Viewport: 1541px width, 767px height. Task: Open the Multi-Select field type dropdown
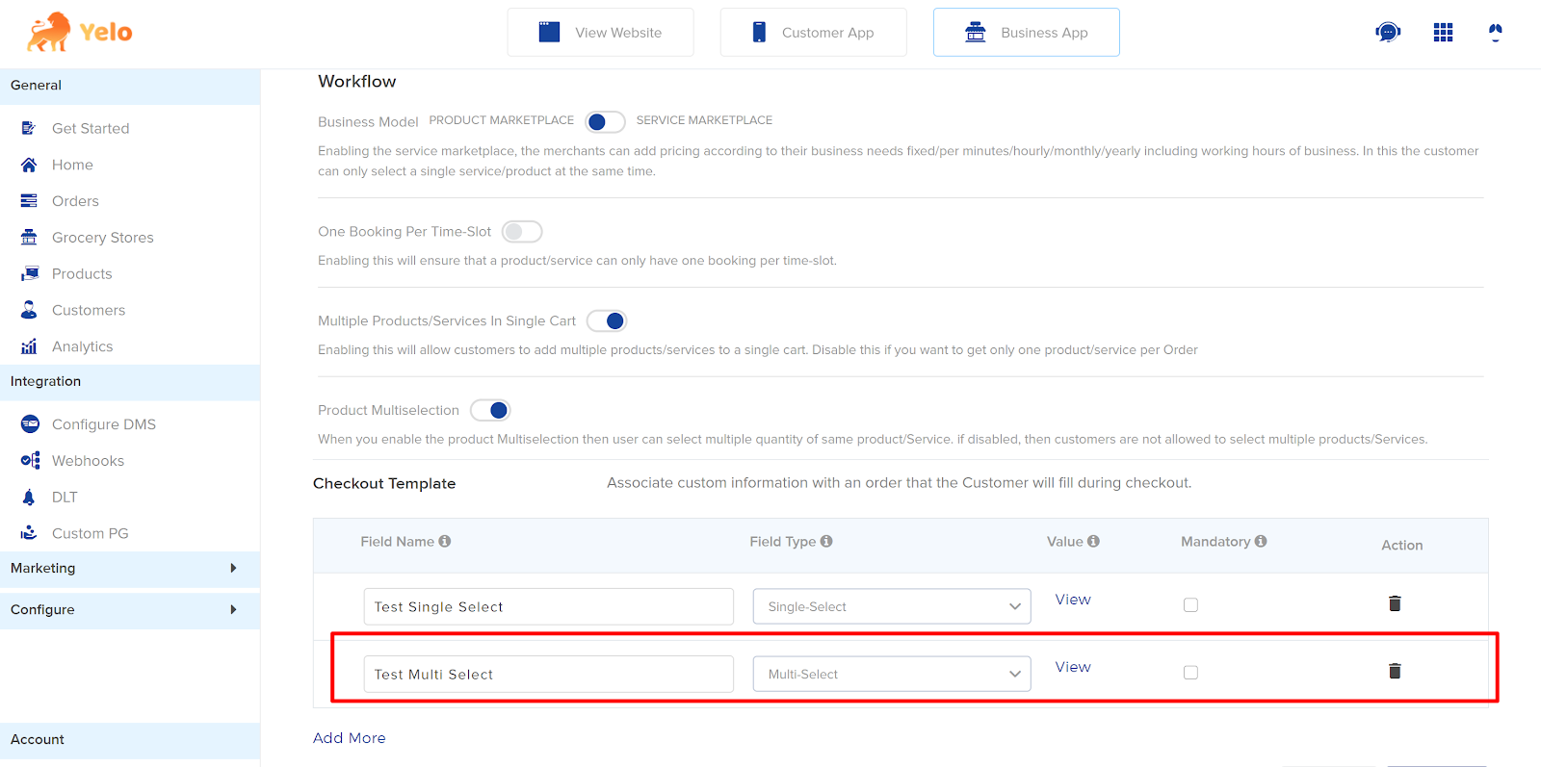892,674
